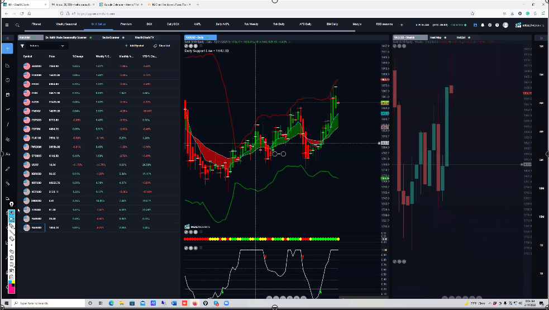Open the Futures watchlist dropdown

[47, 46]
